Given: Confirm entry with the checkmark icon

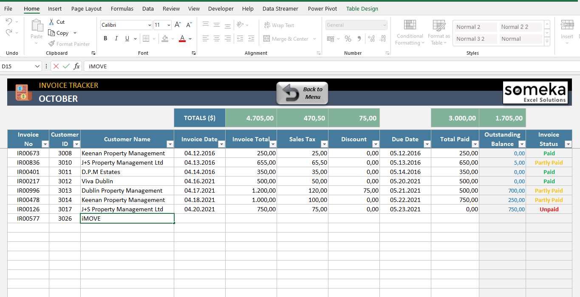Looking at the screenshot, I should click(66, 66).
